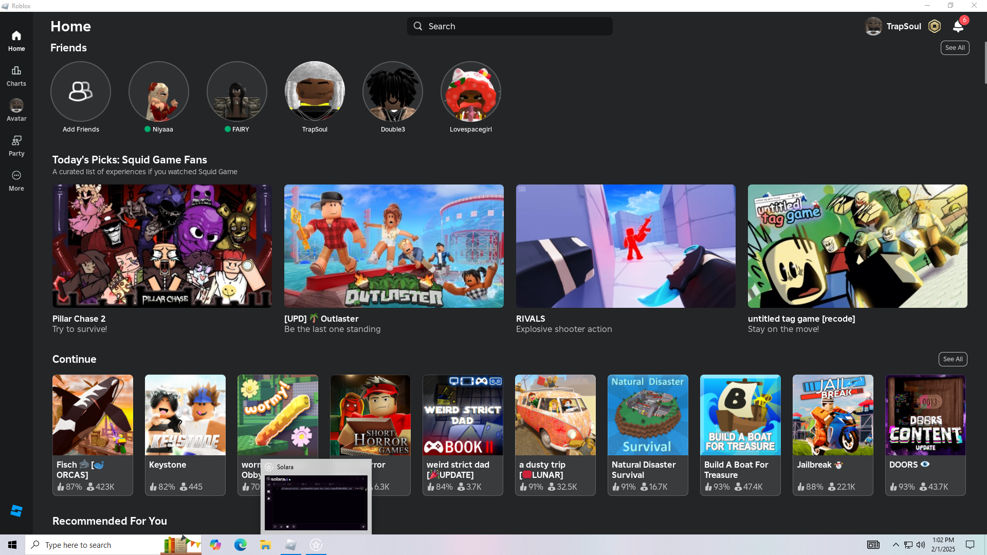987x555 pixels.
Task: Click See All next to Friends
Action: pos(955,48)
